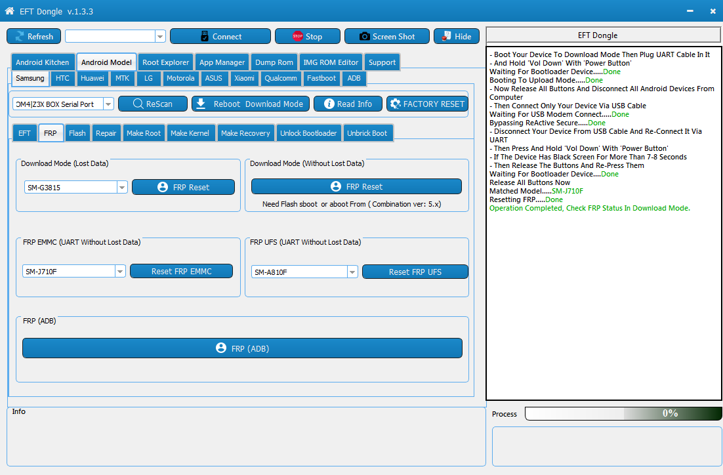Select the Motorola brand tab

[180, 78]
